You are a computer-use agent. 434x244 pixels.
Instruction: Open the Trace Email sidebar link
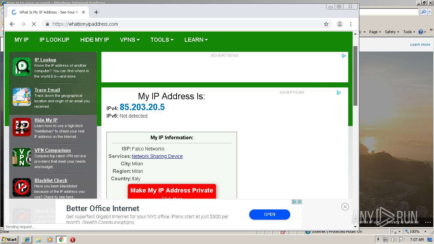point(47,90)
